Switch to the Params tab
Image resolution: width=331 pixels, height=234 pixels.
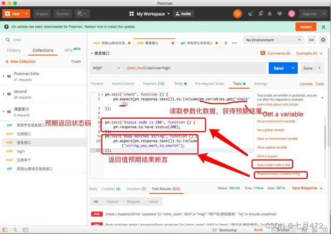pos(97,84)
